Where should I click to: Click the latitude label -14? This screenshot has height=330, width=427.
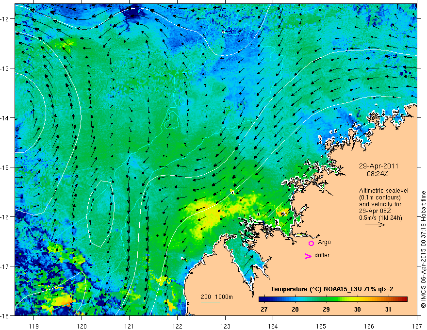pyautogui.click(x=4, y=118)
